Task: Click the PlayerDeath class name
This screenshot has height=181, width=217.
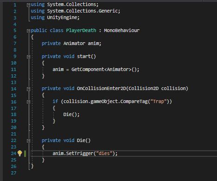Action: click(x=81, y=30)
